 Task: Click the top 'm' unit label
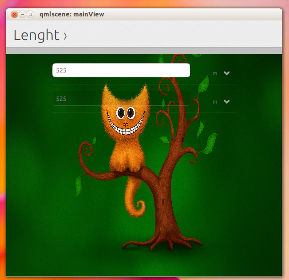(215, 74)
